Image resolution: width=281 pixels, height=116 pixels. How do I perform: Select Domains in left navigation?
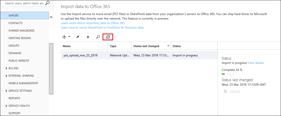click(15, 53)
